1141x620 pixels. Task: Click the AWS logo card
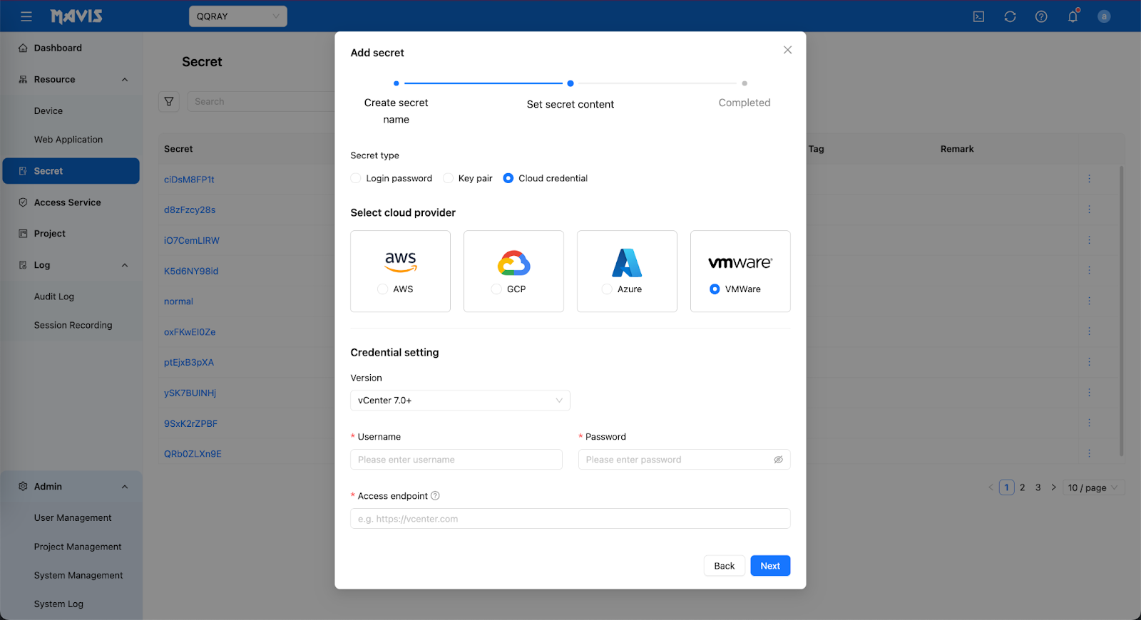tap(400, 271)
